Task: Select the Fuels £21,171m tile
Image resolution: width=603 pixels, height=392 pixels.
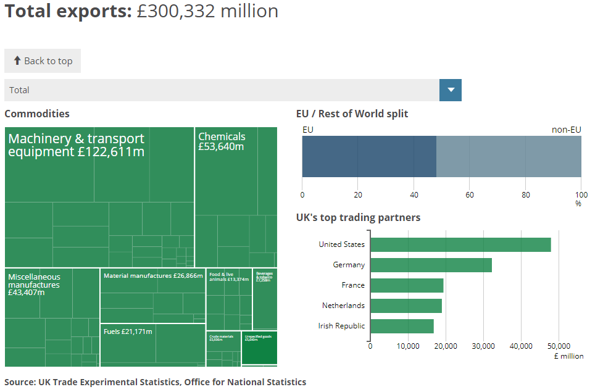Action: pos(152,346)
